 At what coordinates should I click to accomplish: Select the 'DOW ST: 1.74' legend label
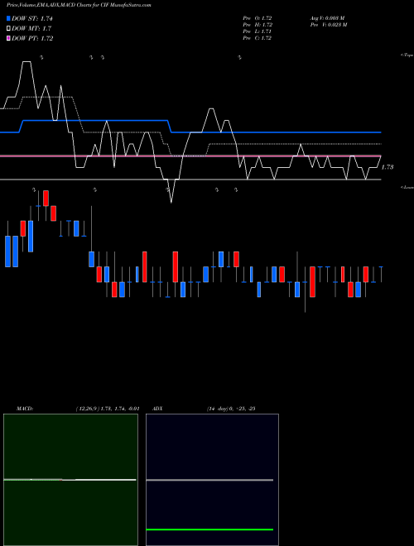click(32, 18)
